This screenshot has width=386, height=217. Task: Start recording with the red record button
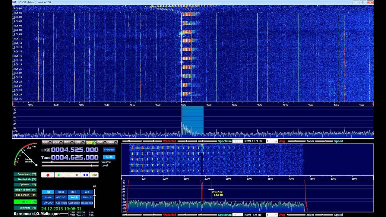click(48, 175)
